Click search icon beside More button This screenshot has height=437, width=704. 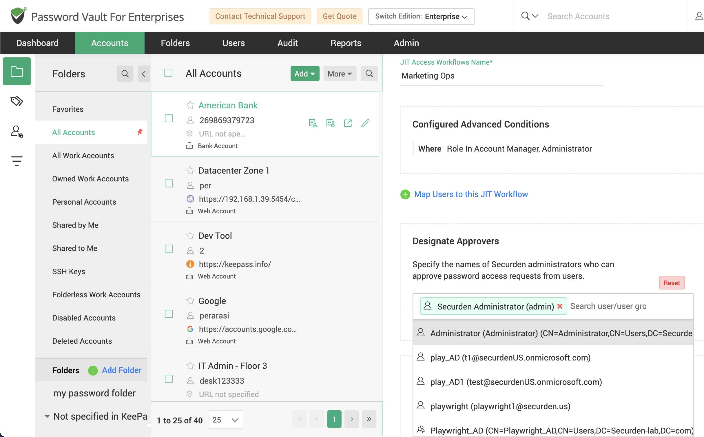point(369,74)
